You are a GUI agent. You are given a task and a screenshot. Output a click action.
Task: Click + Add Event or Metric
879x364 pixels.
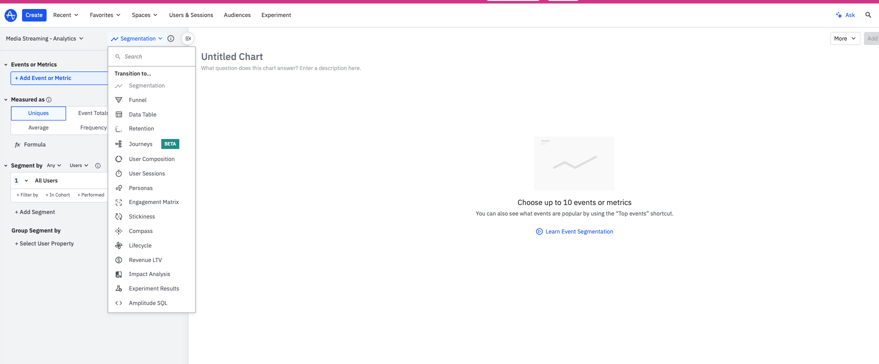tap(60, 78)
